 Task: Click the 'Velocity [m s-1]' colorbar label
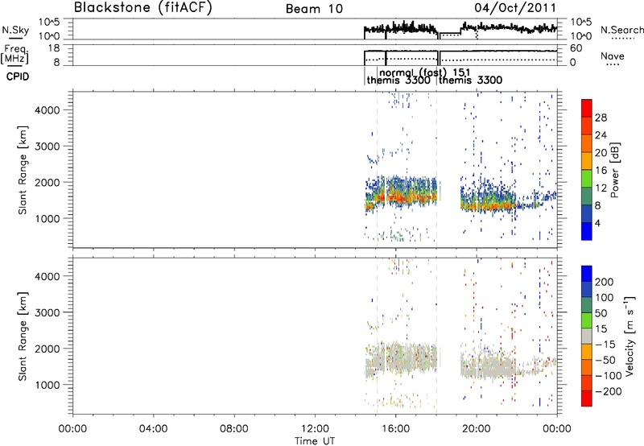(x=630, y=336)
